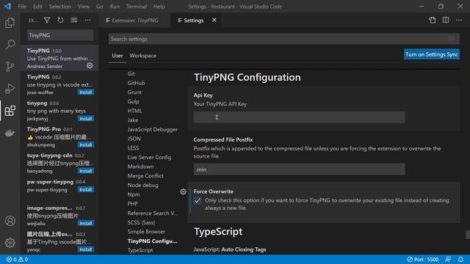Open the Go menu
This screenshot has height=264, width=470.
pyautogui.click(x=100, y=7)
